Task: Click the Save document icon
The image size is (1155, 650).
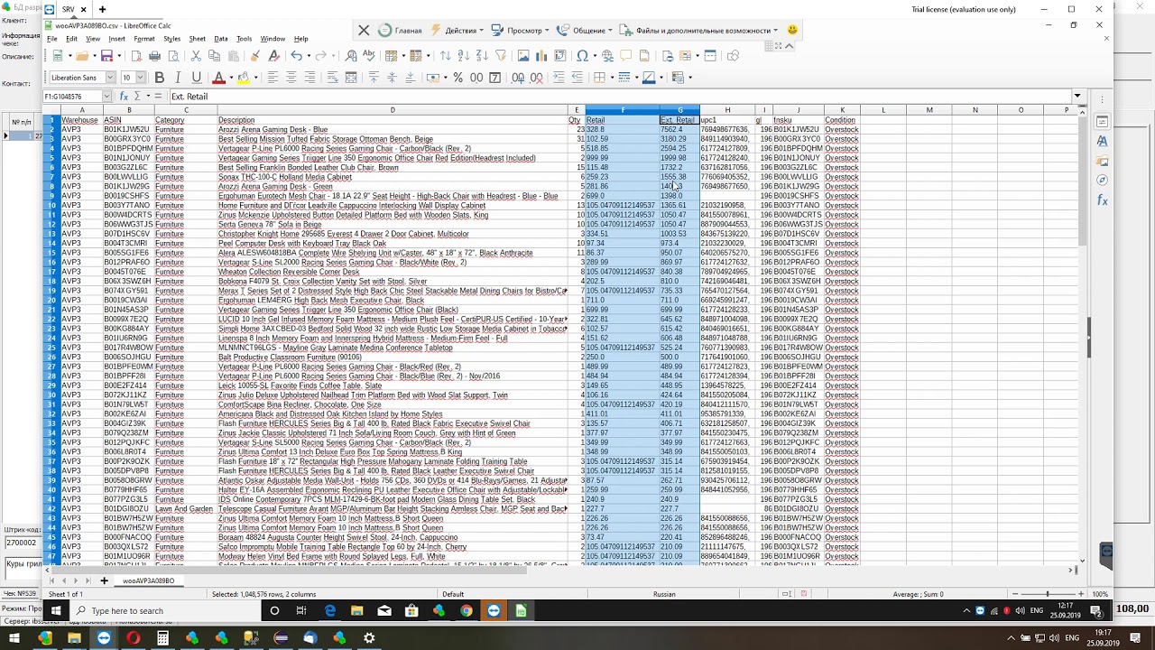Action: pyautogui.click(x=106, y=56)
